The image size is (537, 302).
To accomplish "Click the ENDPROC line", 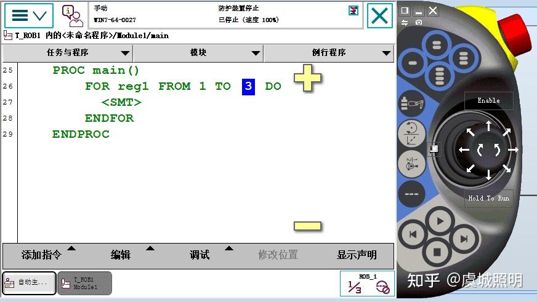I will (x=81, y=134).
